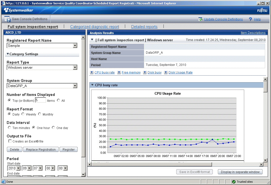Enable the Creates an Excel file checkbox
This screenshot has width=271, height=185.
10,141
